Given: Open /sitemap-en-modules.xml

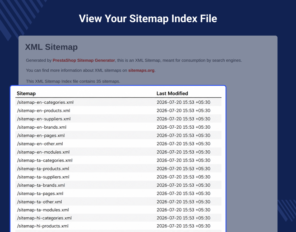Looking at the screenshot, I should click(x=43, y=152).
